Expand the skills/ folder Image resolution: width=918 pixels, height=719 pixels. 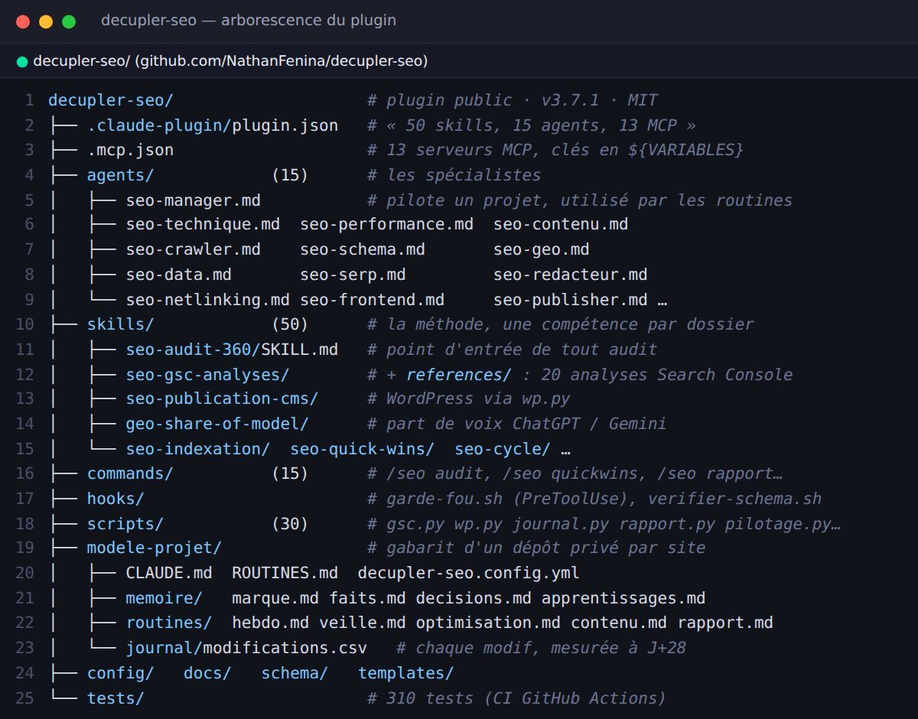click(x=121, y=324)
